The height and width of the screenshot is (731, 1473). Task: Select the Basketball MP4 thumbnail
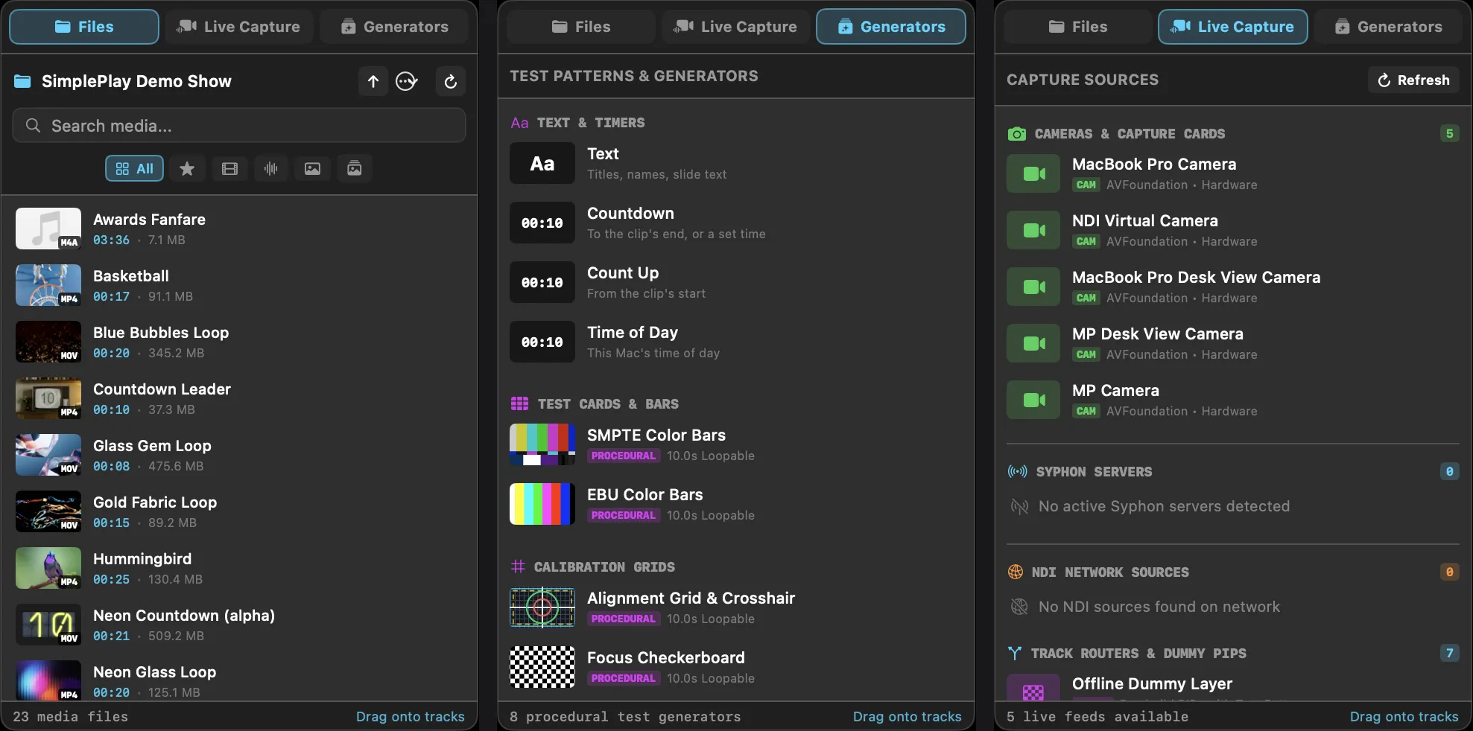(48, 285)
